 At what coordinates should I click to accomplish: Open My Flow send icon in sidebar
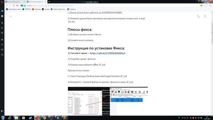coord(2,28)
